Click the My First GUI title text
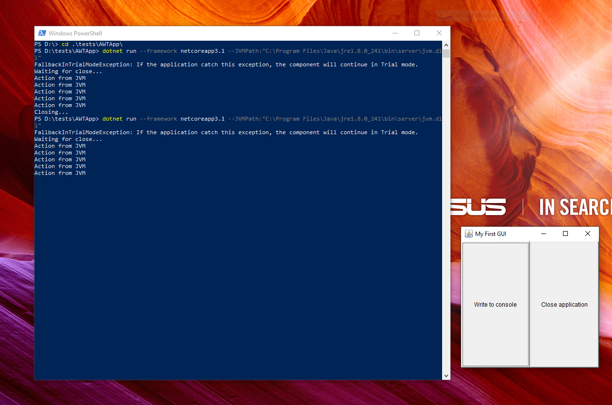612x405 pixels. point(490,234)
